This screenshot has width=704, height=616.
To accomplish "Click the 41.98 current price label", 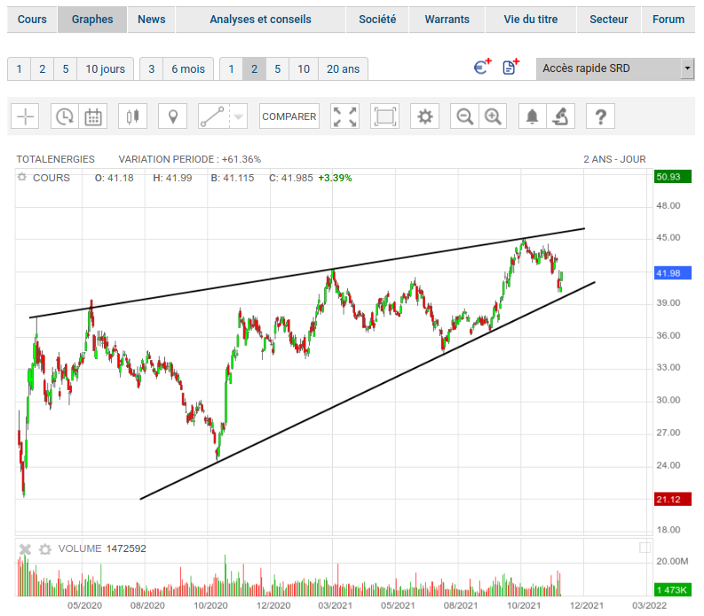I will pyautogui.click(x=673, y=273).
